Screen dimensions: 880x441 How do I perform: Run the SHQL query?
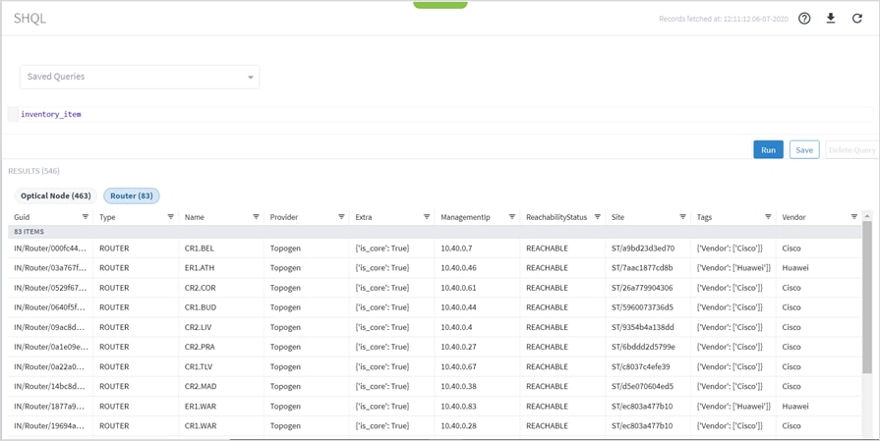[768, 149]
